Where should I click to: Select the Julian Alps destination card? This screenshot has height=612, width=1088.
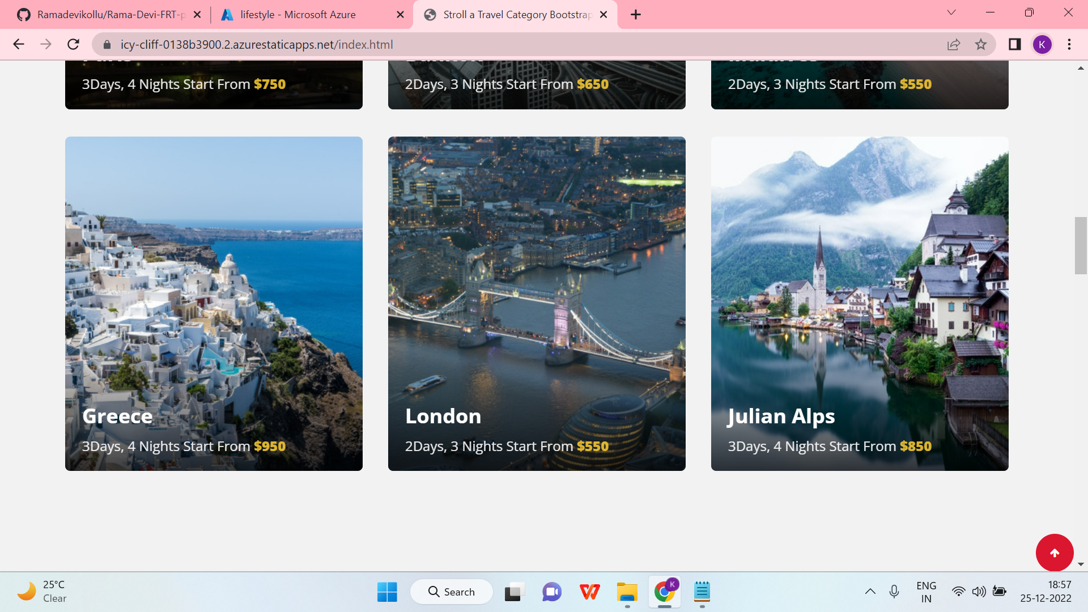860,303
